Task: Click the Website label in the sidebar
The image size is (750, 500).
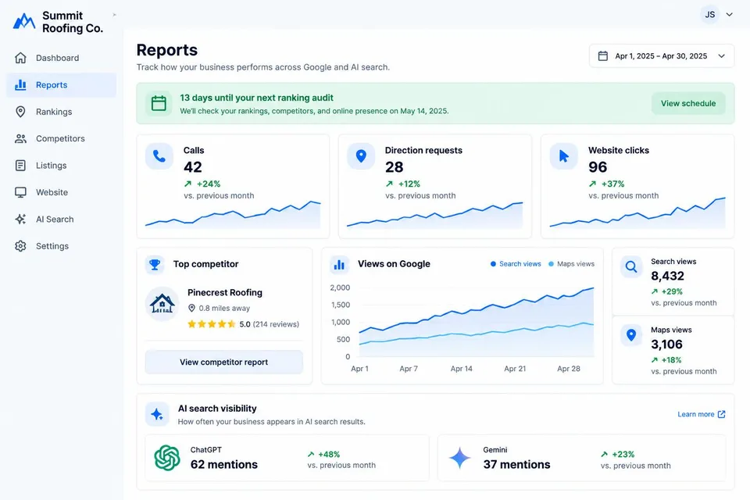Action: click(x=52, y=192)
